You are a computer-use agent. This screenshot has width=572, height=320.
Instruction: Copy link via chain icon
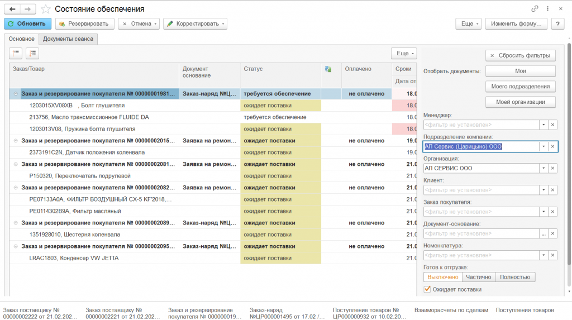tap(535, 9)
